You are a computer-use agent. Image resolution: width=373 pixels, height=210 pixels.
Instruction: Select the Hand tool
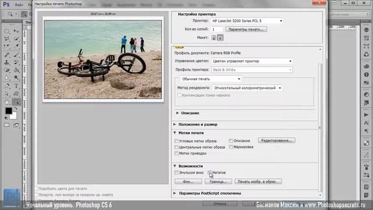pyautogui.click(x=6, y=102)
